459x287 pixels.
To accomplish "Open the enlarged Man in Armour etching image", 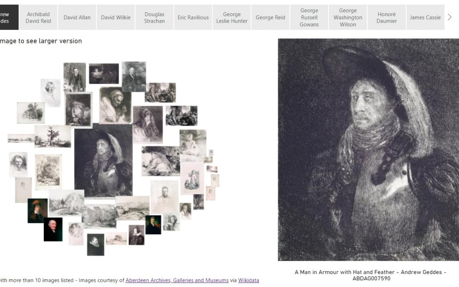I will tap(368, 150).
